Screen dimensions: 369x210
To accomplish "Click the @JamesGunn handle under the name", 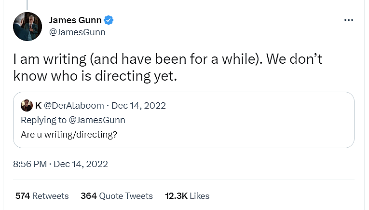I will click(77, 33).
